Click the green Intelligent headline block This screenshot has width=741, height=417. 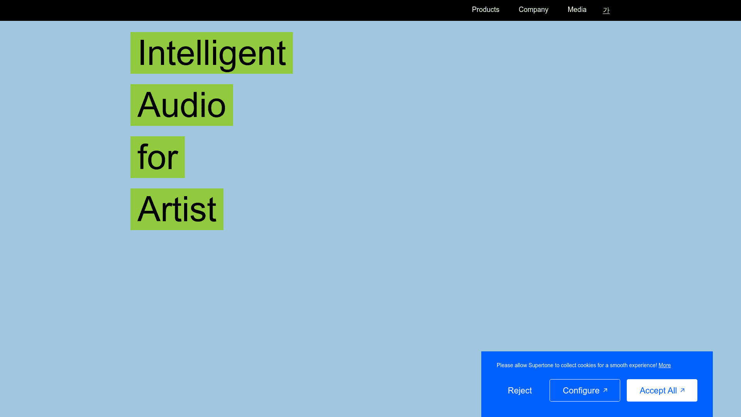pos(211,53)
